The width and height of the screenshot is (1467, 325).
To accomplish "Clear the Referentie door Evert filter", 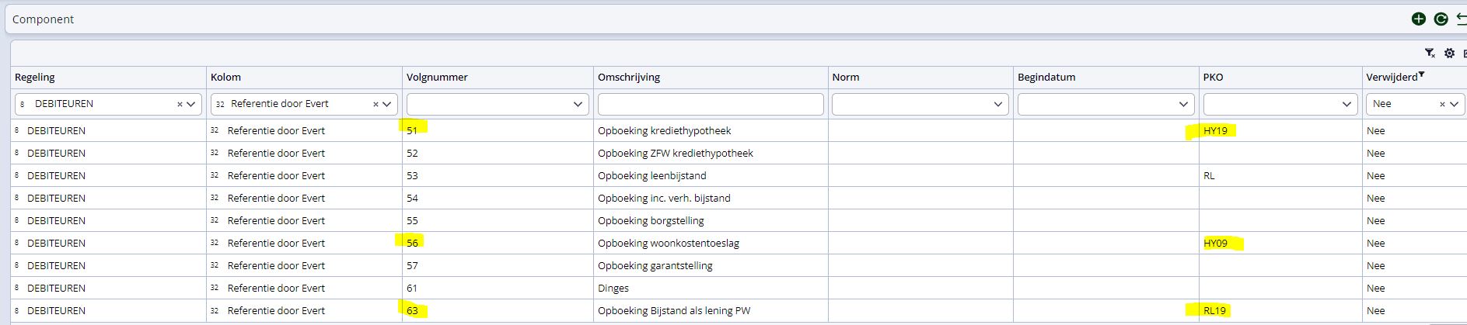I will (375, 104).
